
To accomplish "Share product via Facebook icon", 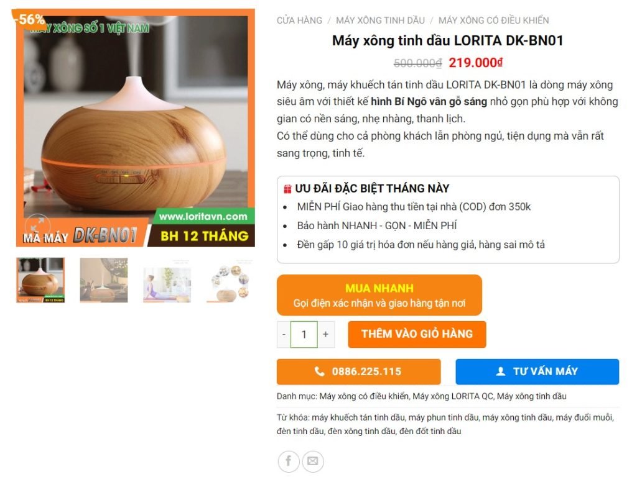I will coord(289,461).
